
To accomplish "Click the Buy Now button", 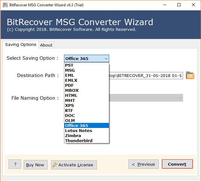I will 36,165.
